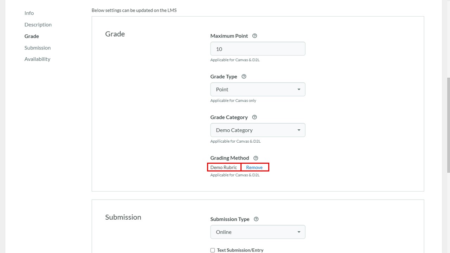Go to the Submission section in sidebar
The height and width of the screenshot is (253, 450).
pyautogui.click(x=38, y=48)
